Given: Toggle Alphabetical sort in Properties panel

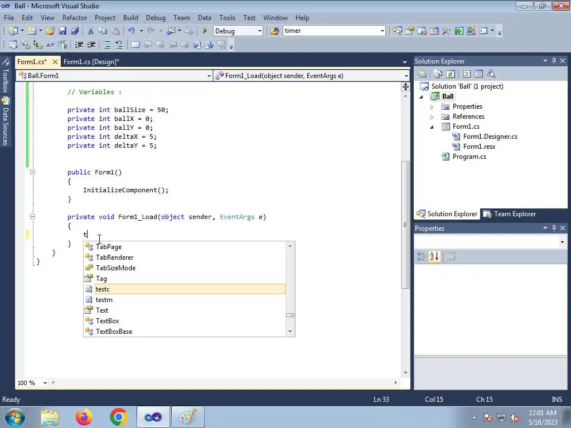Looking at the screenshot, I should pyautogui.click(x=434, y=256).
